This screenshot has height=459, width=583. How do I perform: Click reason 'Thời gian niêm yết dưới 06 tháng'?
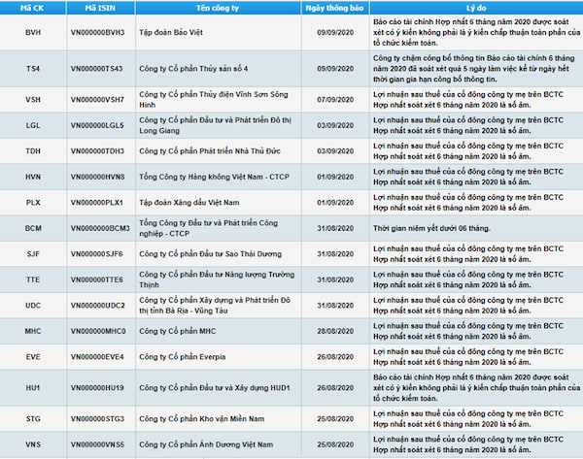click(x=431, y=228)
